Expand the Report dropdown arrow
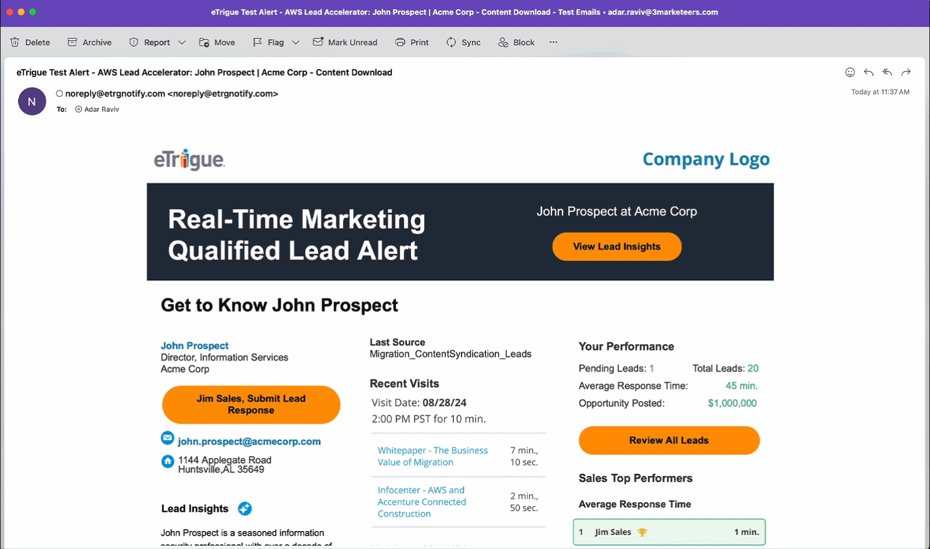The image size is (930, 549). coord(182,42)
